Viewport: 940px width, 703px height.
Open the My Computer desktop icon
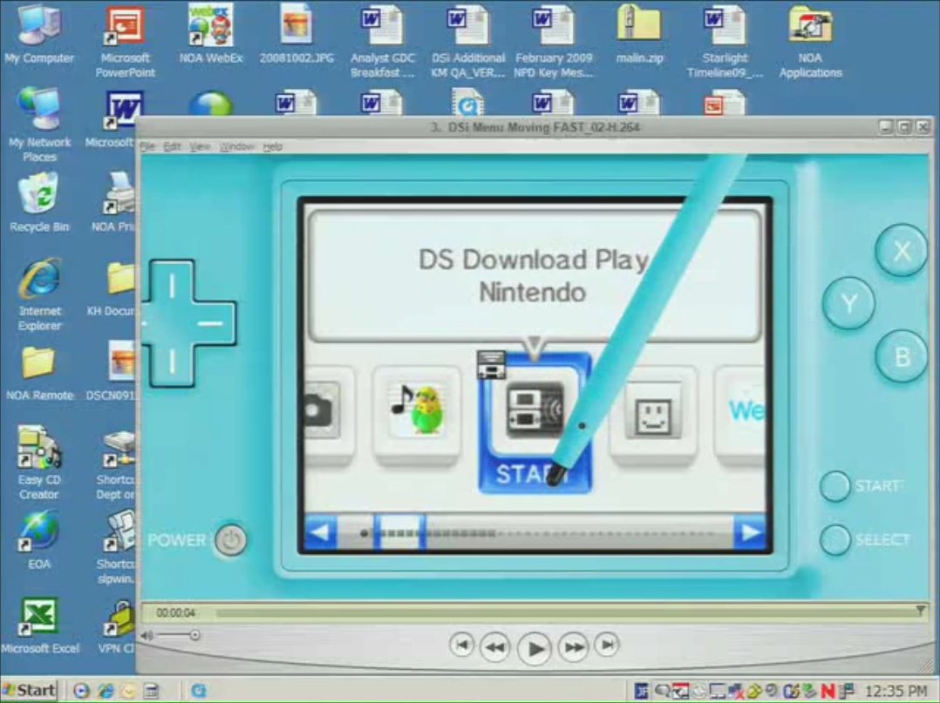pyautogui.click(x=39, y=33)
